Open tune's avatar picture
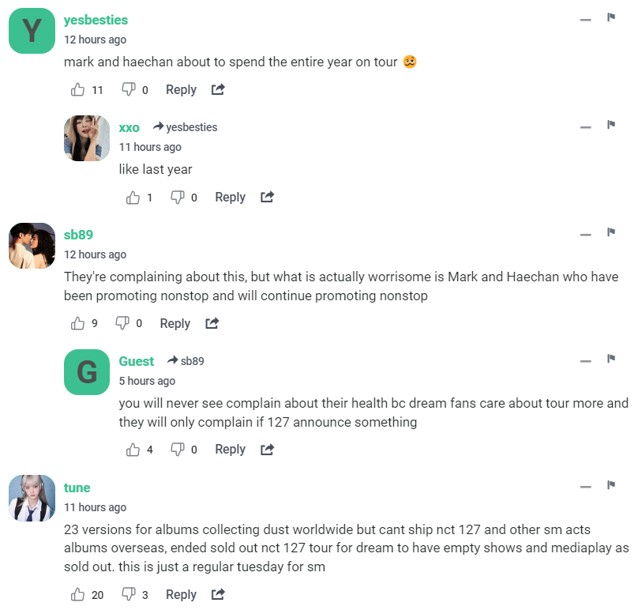 [x=32, y=498]
